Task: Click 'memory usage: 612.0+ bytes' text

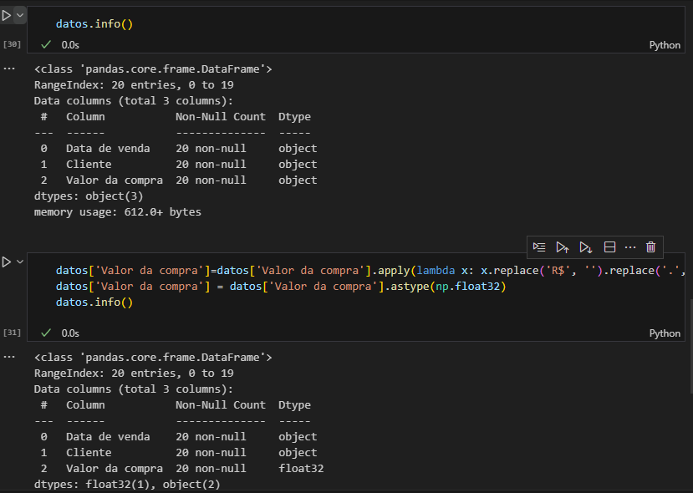Action: tap(118, 212)
